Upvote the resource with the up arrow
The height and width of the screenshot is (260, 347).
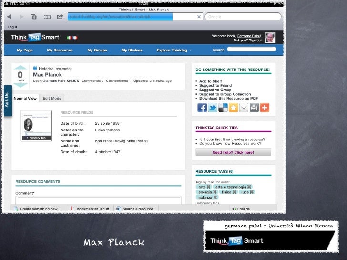tap(20, 68)
